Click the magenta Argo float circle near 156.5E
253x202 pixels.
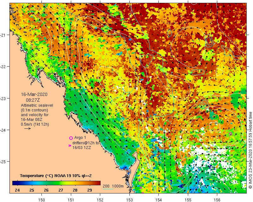pyautogui.click(x=231, y=134)
